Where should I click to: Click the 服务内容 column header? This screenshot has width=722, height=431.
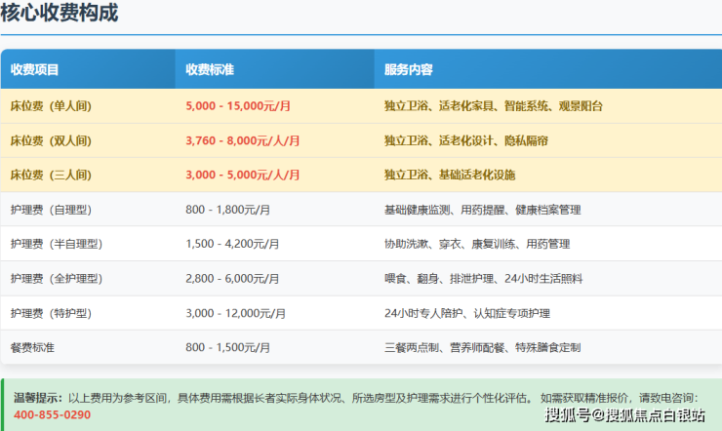[409, 70]
